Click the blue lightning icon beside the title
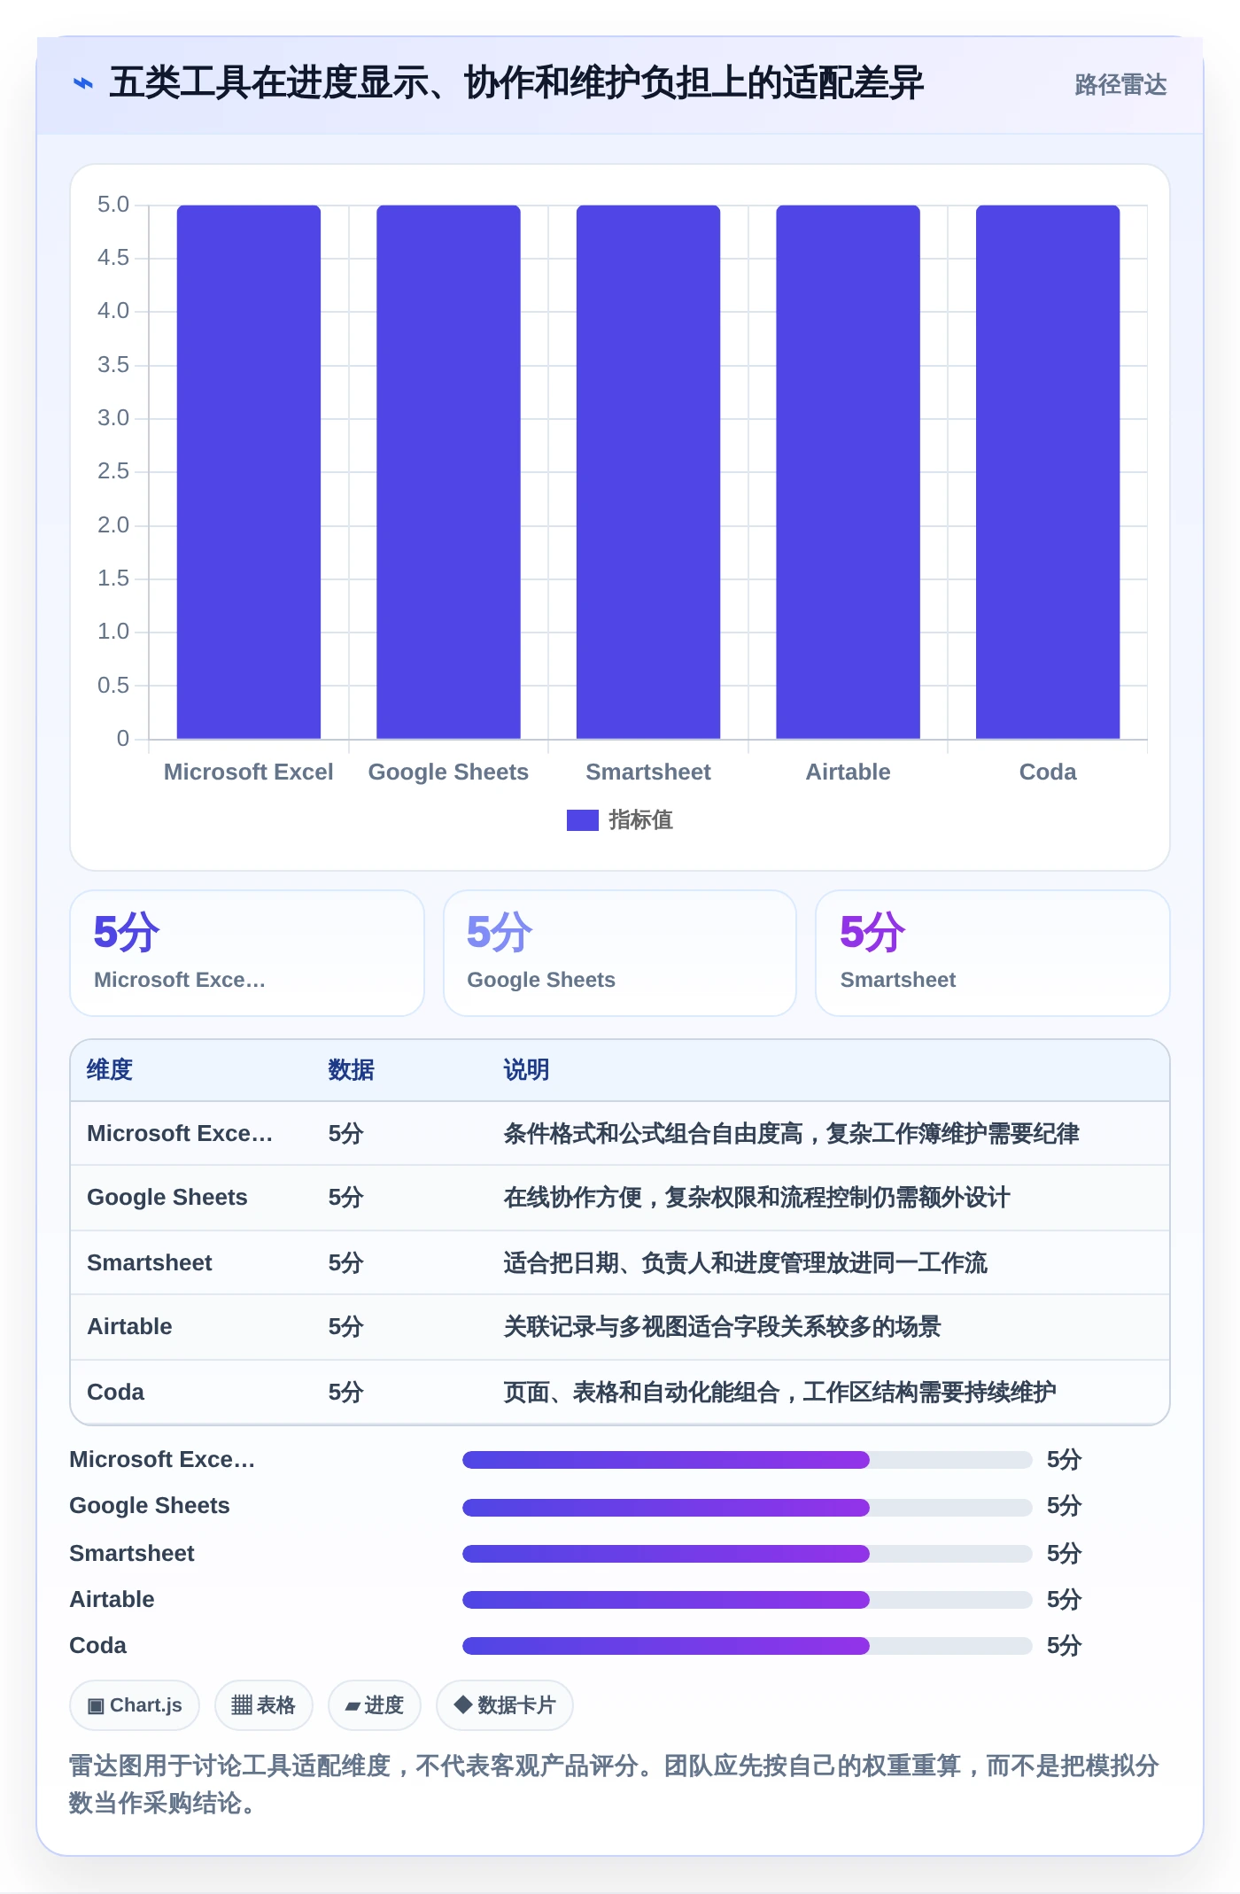This screenshot has width=1240, height=1894. (82, 84)
